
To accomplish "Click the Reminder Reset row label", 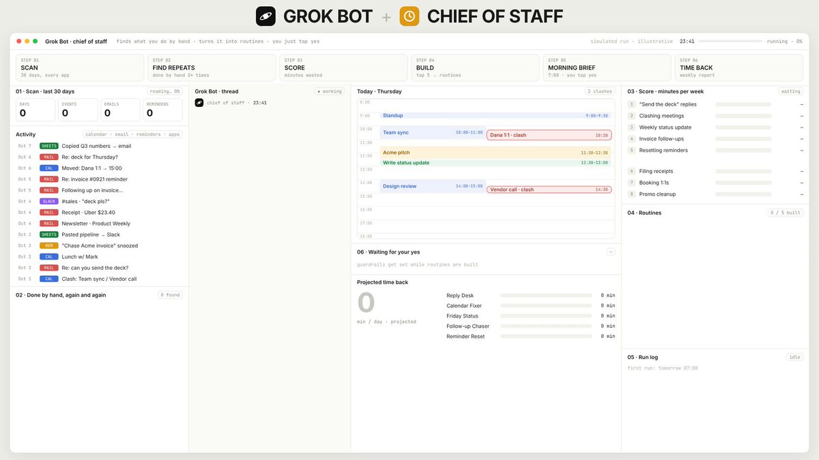I will point(465,337).
